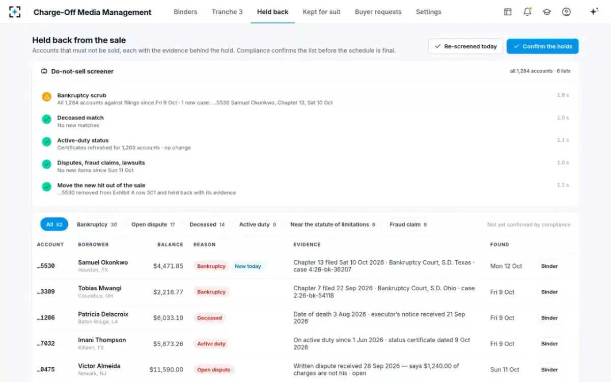This screenshot has width=611, height=382.
Task: Click the Disputes, fraud claims check icon
Action: 46,164
